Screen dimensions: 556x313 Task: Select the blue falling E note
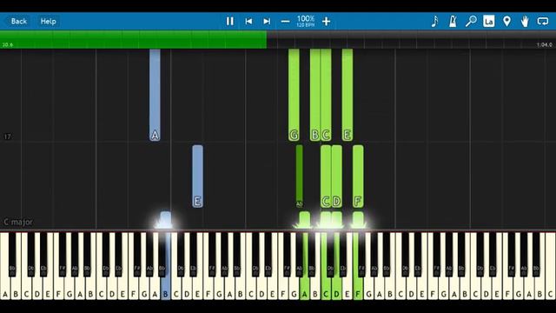coord(197,176)
